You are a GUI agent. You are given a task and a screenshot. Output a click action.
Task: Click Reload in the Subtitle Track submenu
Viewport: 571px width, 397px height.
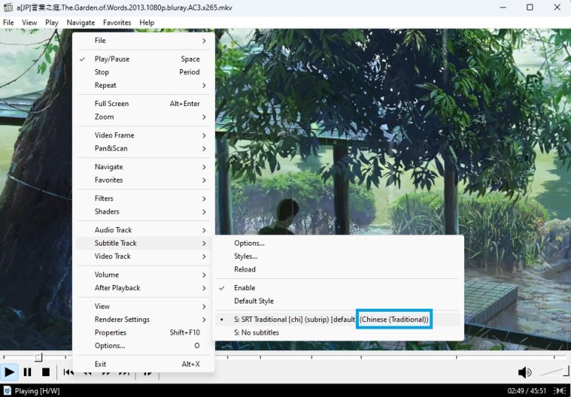337,269
